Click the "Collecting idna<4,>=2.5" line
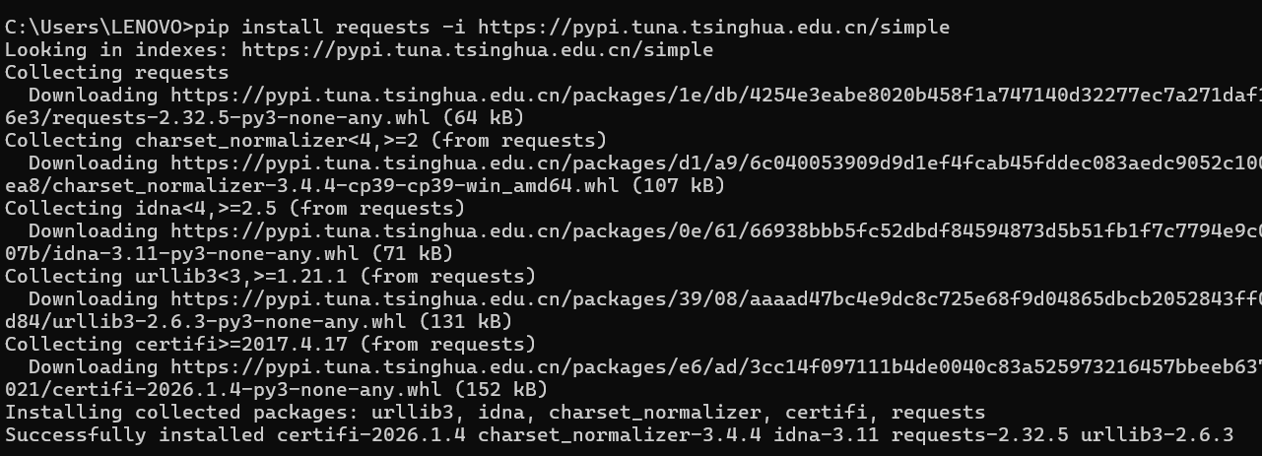Image resolution: width=1262 pixels, height=456 pixels. pos(234,208)
